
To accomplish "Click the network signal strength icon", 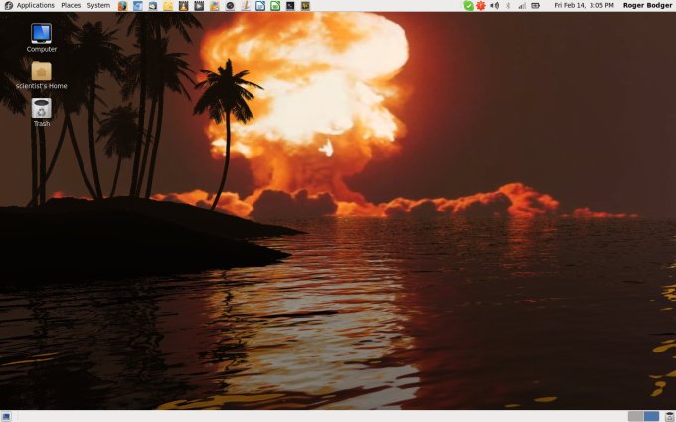I will [x=522, y=6].
